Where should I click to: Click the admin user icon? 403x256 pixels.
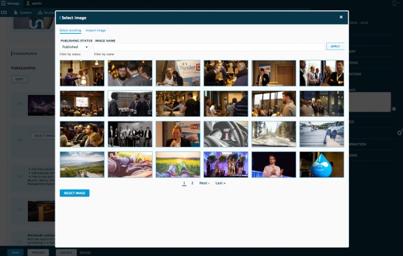pyautogui.click(x=28, y=3)
